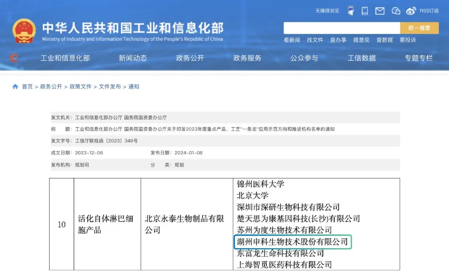
Task: Open the WeChat icon
Action: pos(396,11)
